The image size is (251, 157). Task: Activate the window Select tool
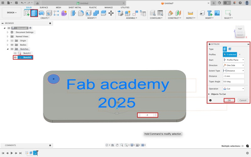pos(228,13)
